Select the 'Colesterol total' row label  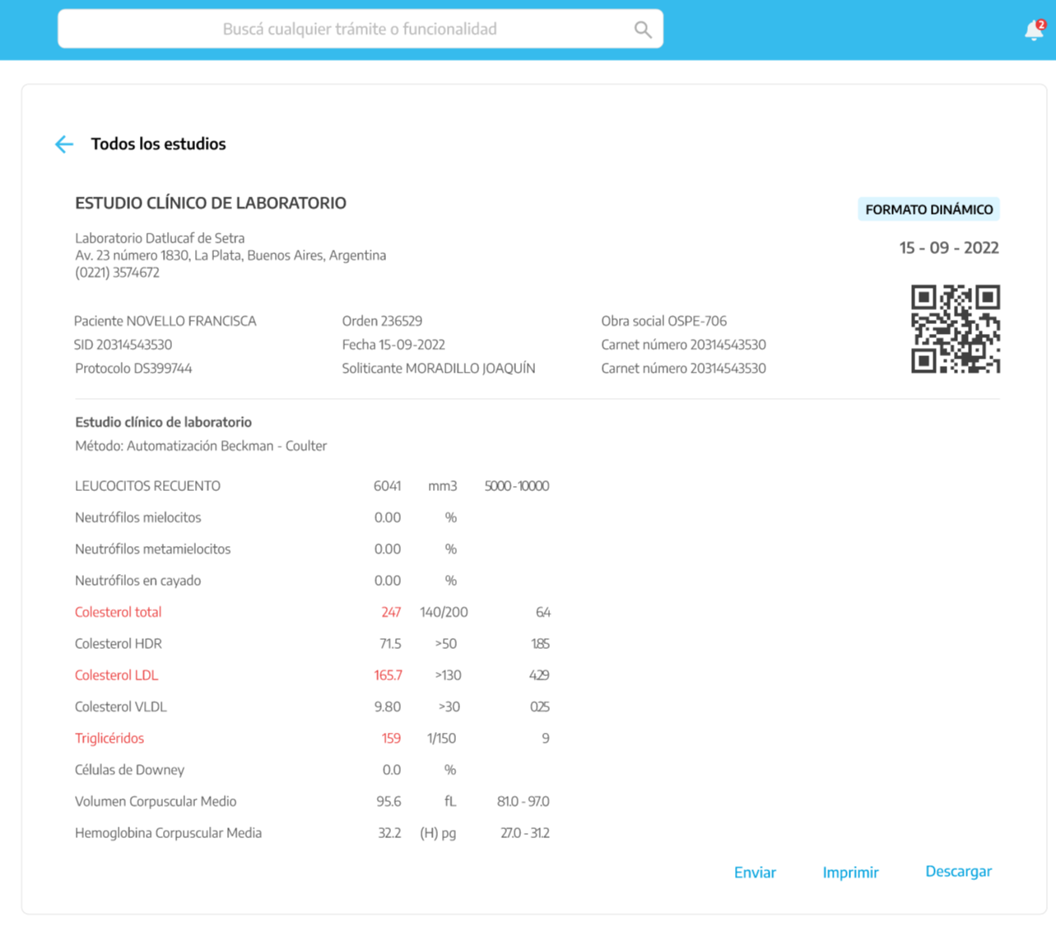[118, 612]
